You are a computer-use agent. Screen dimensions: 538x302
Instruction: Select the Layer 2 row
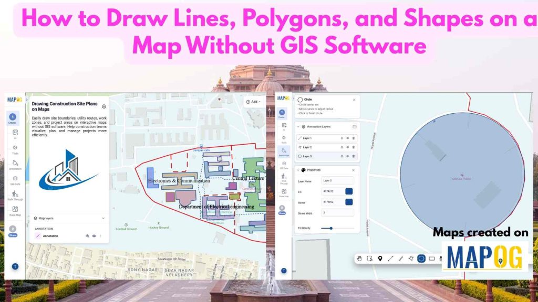pyautogui.click(x=327, y=147)
